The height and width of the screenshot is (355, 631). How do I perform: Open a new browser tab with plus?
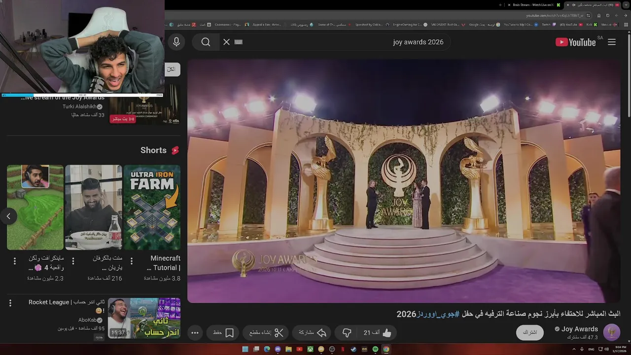(500, 5)
